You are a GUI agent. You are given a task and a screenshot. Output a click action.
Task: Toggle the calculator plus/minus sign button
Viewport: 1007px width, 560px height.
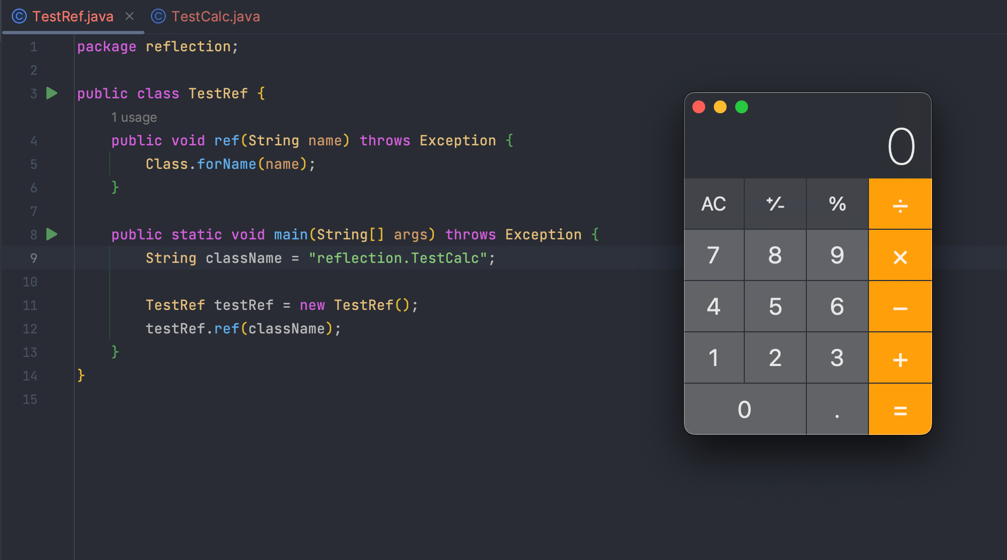775,204
